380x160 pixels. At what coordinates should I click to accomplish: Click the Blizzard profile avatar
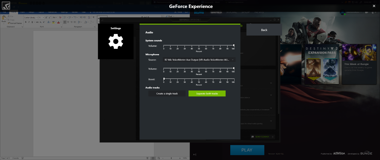pos(343,12)
